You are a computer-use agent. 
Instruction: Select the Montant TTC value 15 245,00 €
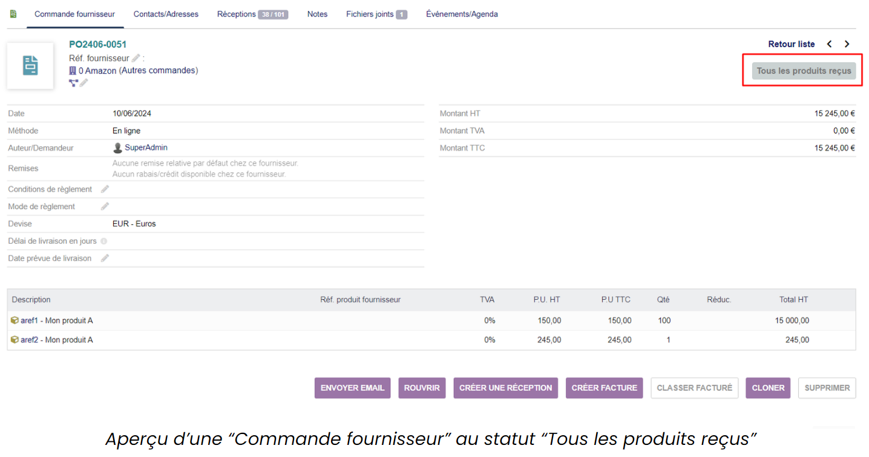[835, 148]
